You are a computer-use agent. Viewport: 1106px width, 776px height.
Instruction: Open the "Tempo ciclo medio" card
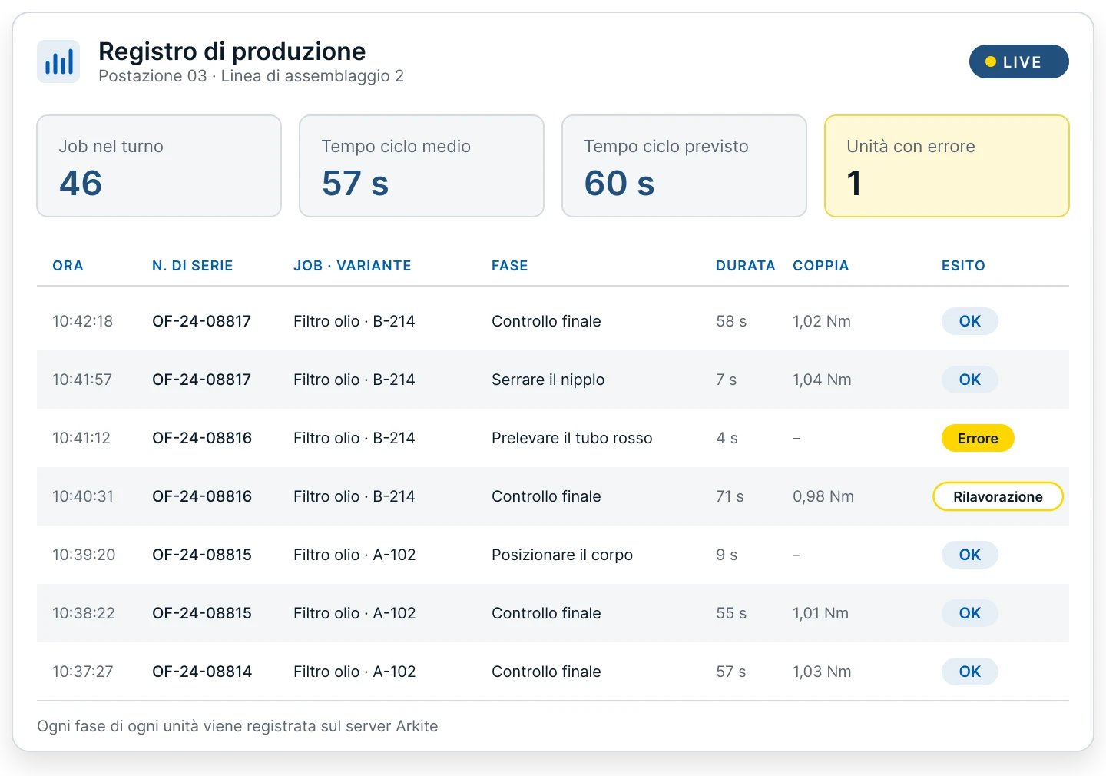pos(422,166)
